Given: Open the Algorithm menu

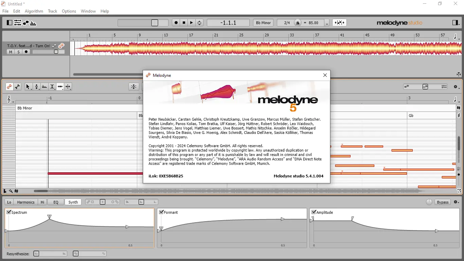Looking at the screenshot, I should point(34,11).
